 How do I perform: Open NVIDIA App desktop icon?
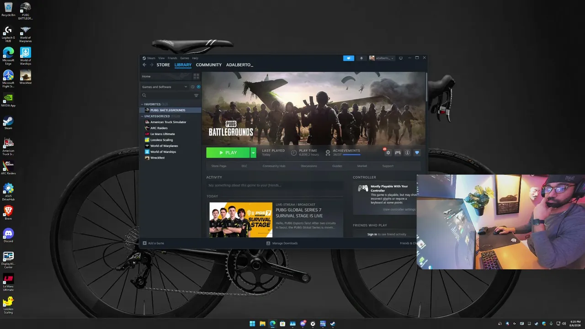coord(8,100)
